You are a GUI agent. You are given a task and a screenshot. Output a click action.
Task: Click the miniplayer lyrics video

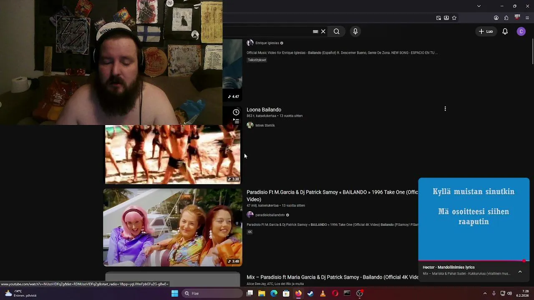pyautogui.click(x=474, y=219)
